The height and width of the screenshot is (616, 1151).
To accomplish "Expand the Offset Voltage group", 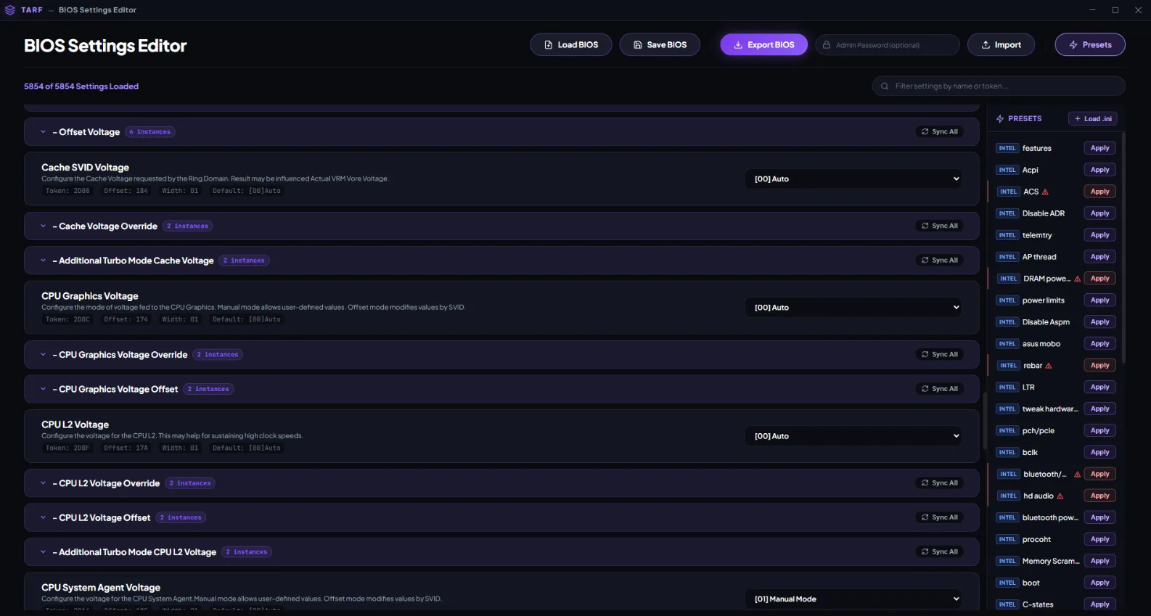I will 44,132.
